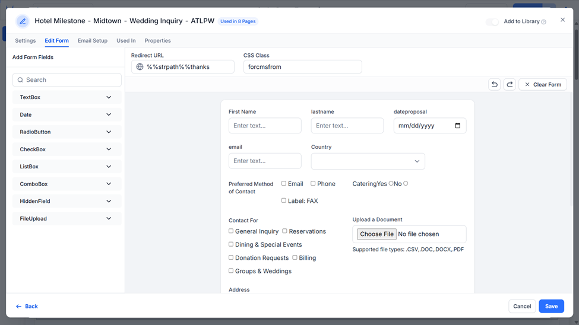The width and height of the screenshot is (579, 325).
Task: Expand the ListBox field group
Action: 67,167
